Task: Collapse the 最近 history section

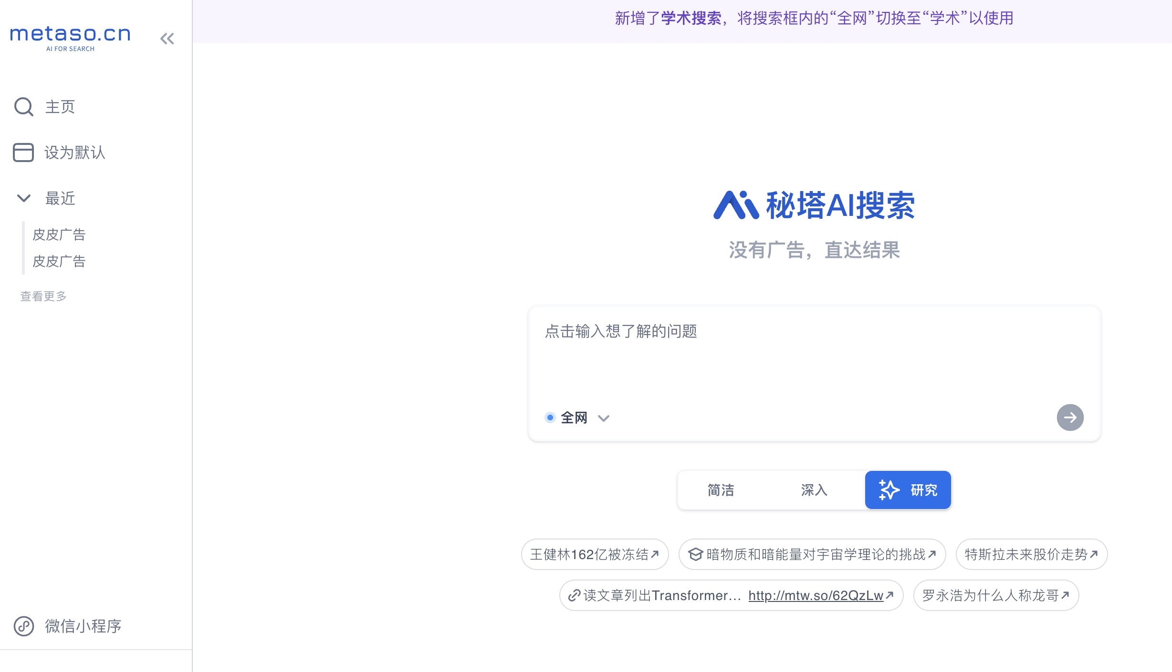Action: coord(23,198)
